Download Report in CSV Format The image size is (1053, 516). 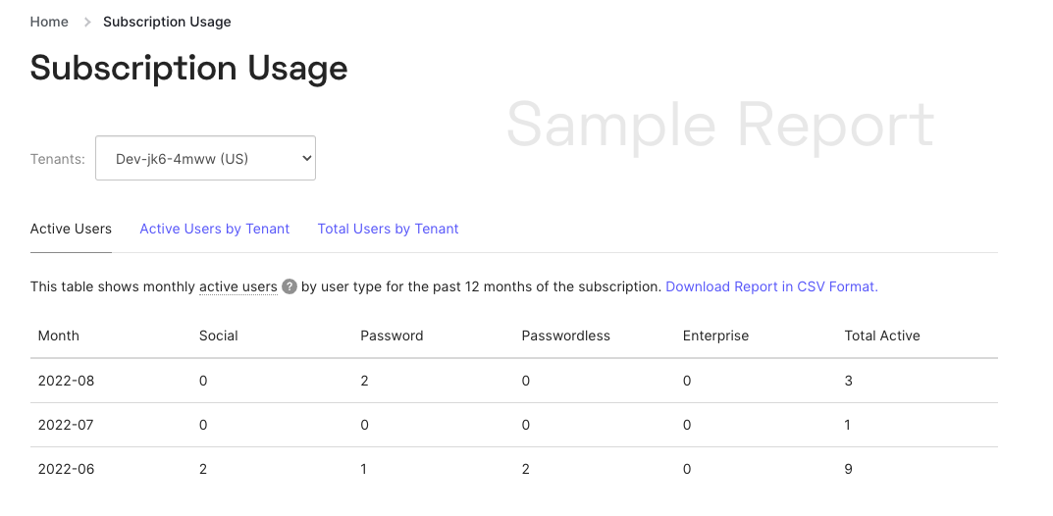(771, 286)
